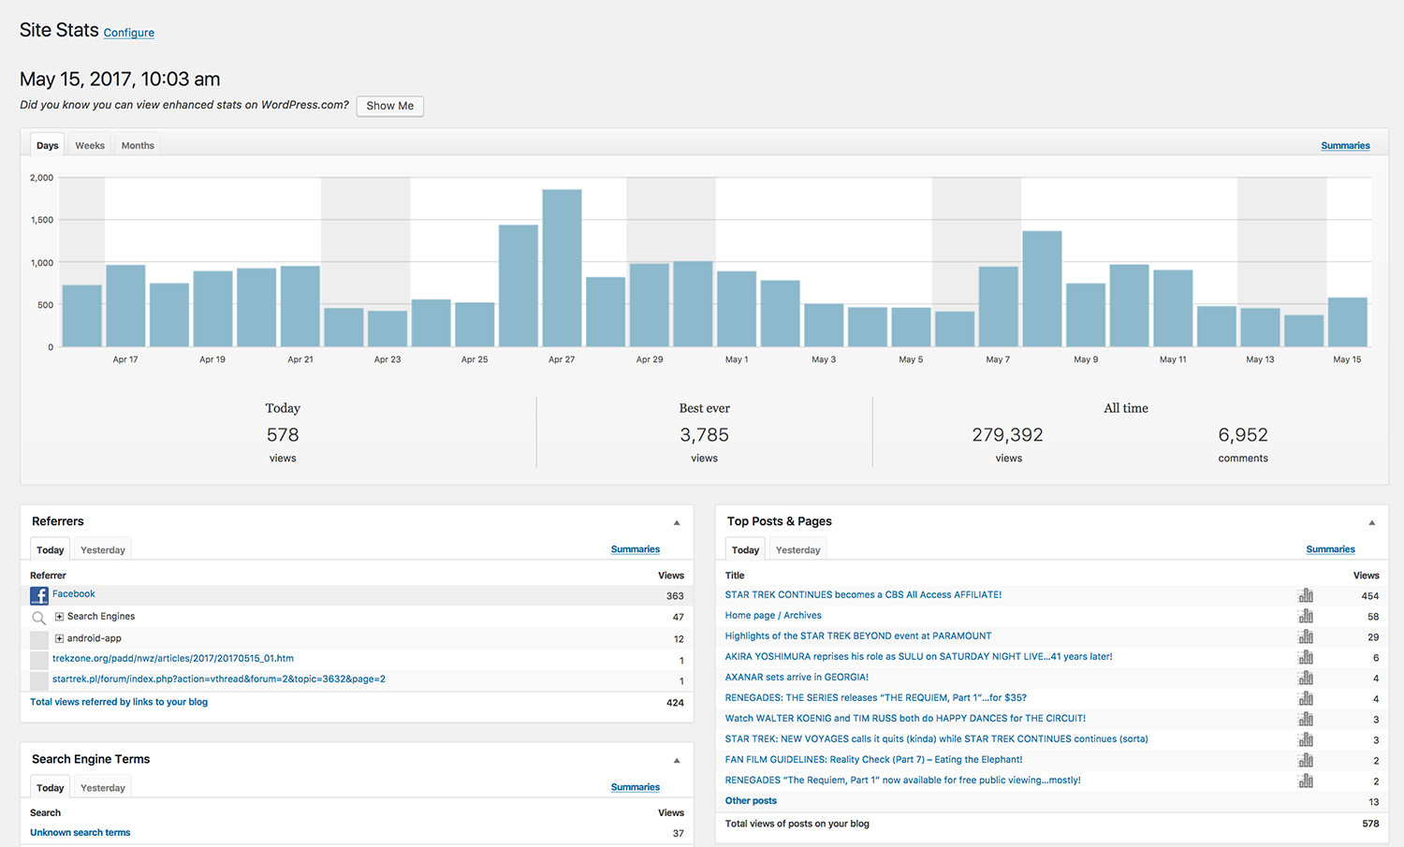
Task: Click Total views referred by links link
Action: click(x=119, y=702)
